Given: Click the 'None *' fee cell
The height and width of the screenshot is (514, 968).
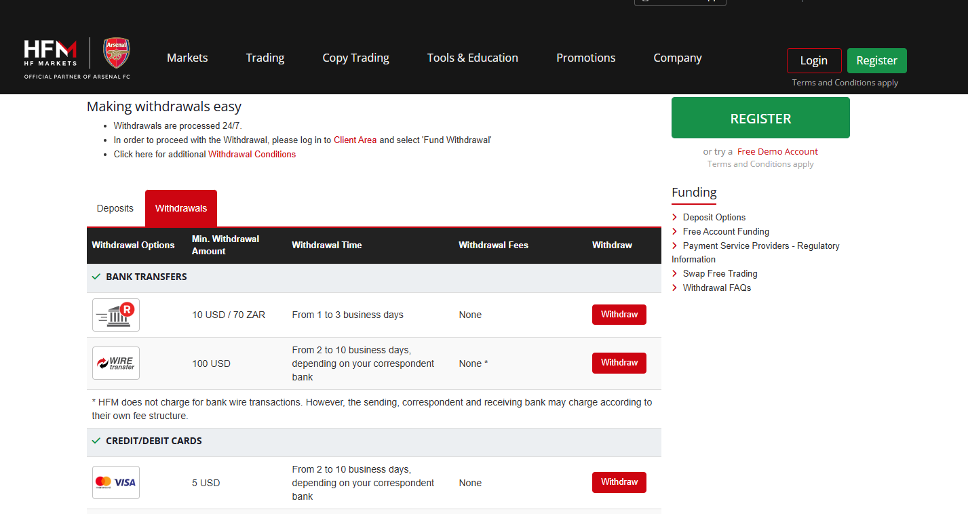Looking at the screenshot, I should pyautogui.click(x=473, y=364).
